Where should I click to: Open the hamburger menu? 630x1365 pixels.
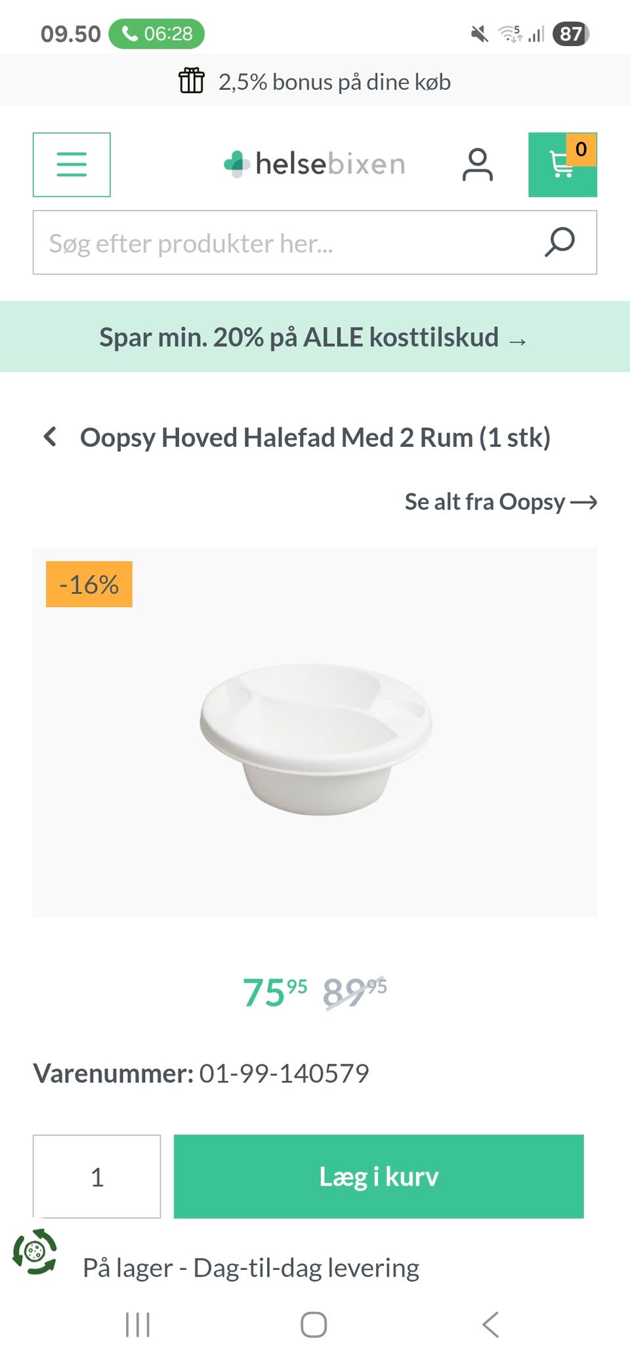(72, 164)
